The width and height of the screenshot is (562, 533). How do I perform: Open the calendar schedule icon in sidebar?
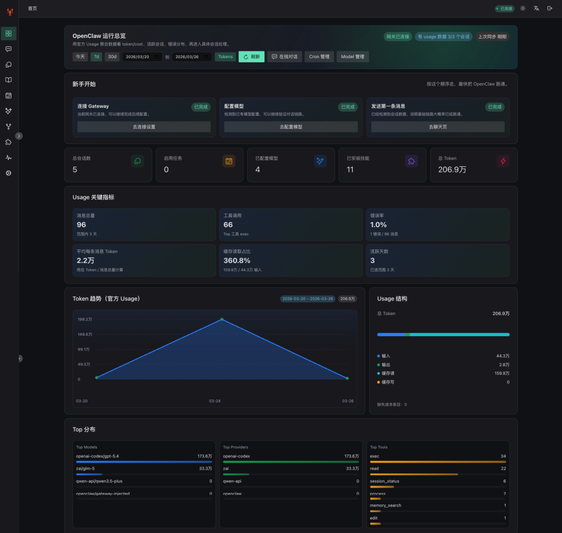[x=8, y=96]
